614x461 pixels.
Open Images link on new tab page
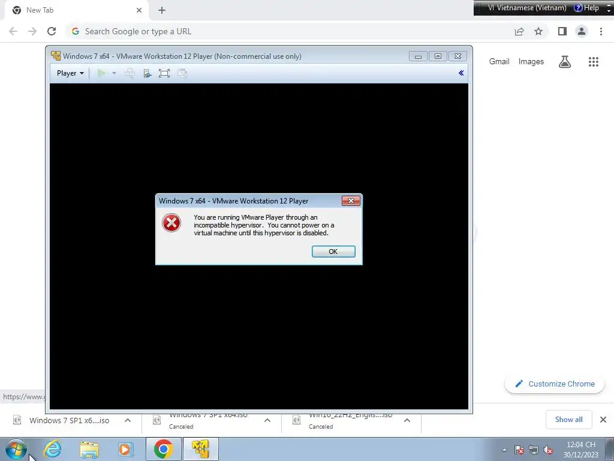[531, 62]
